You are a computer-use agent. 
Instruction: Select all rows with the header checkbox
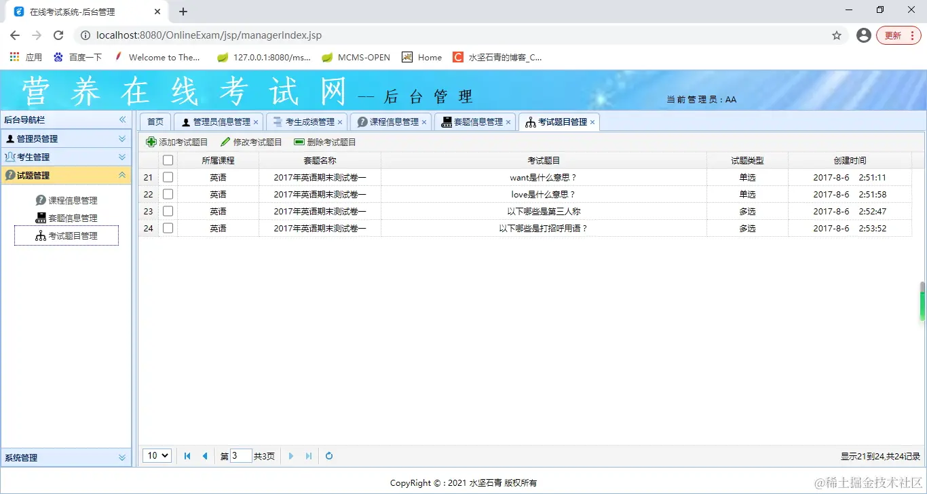click(x=168, y=159)
